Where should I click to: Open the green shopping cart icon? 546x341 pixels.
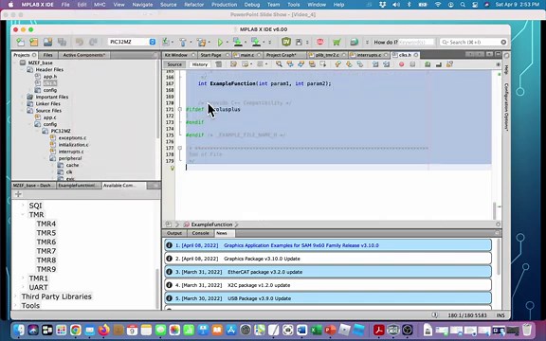(x=337, y=42)
